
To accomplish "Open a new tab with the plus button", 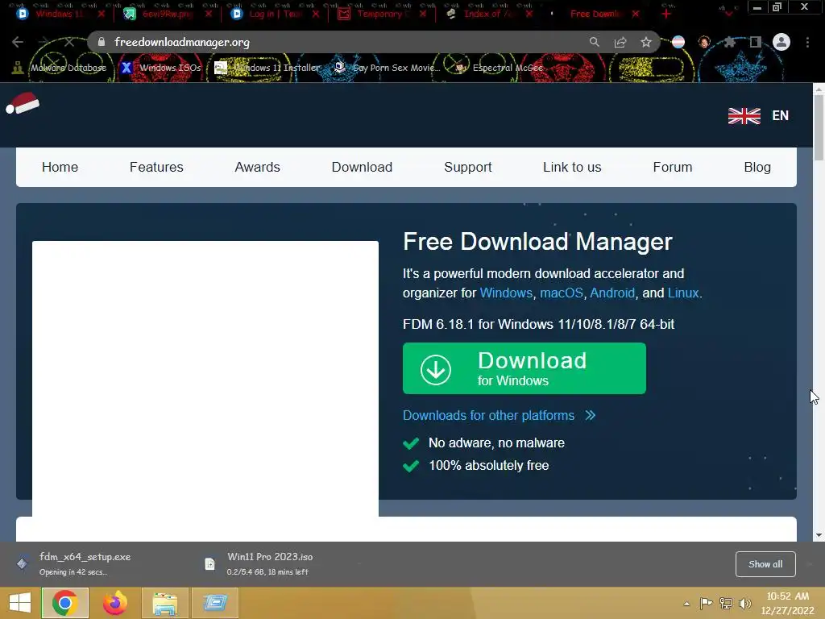I will coord(666,14).
